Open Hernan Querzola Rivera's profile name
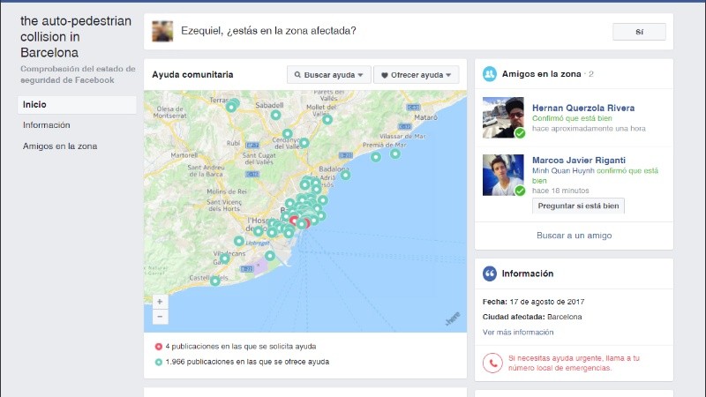706x397 pixels. pos(582,108)
